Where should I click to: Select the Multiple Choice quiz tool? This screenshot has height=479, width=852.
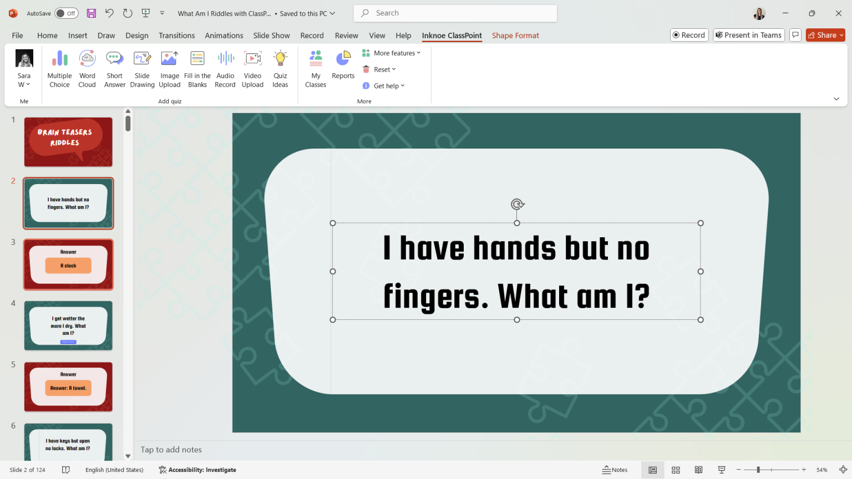click(59, 68)
